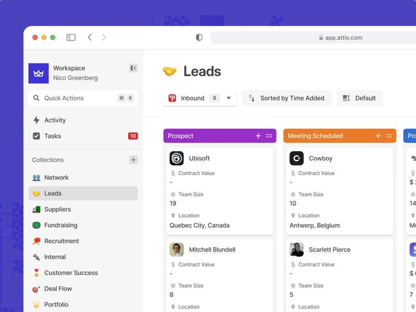The image size is (416, 312).
Task: Add a new collection with plus icon
Action: [x=133, y=159]
